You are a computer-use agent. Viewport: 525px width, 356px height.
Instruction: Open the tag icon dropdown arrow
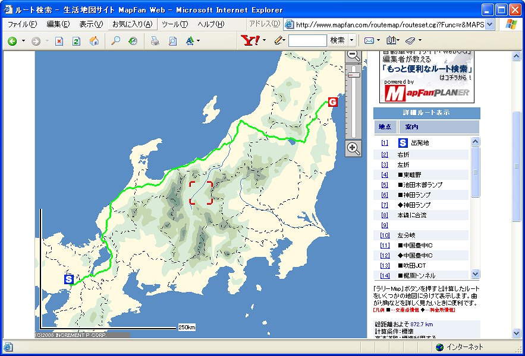tap(420, 40)
